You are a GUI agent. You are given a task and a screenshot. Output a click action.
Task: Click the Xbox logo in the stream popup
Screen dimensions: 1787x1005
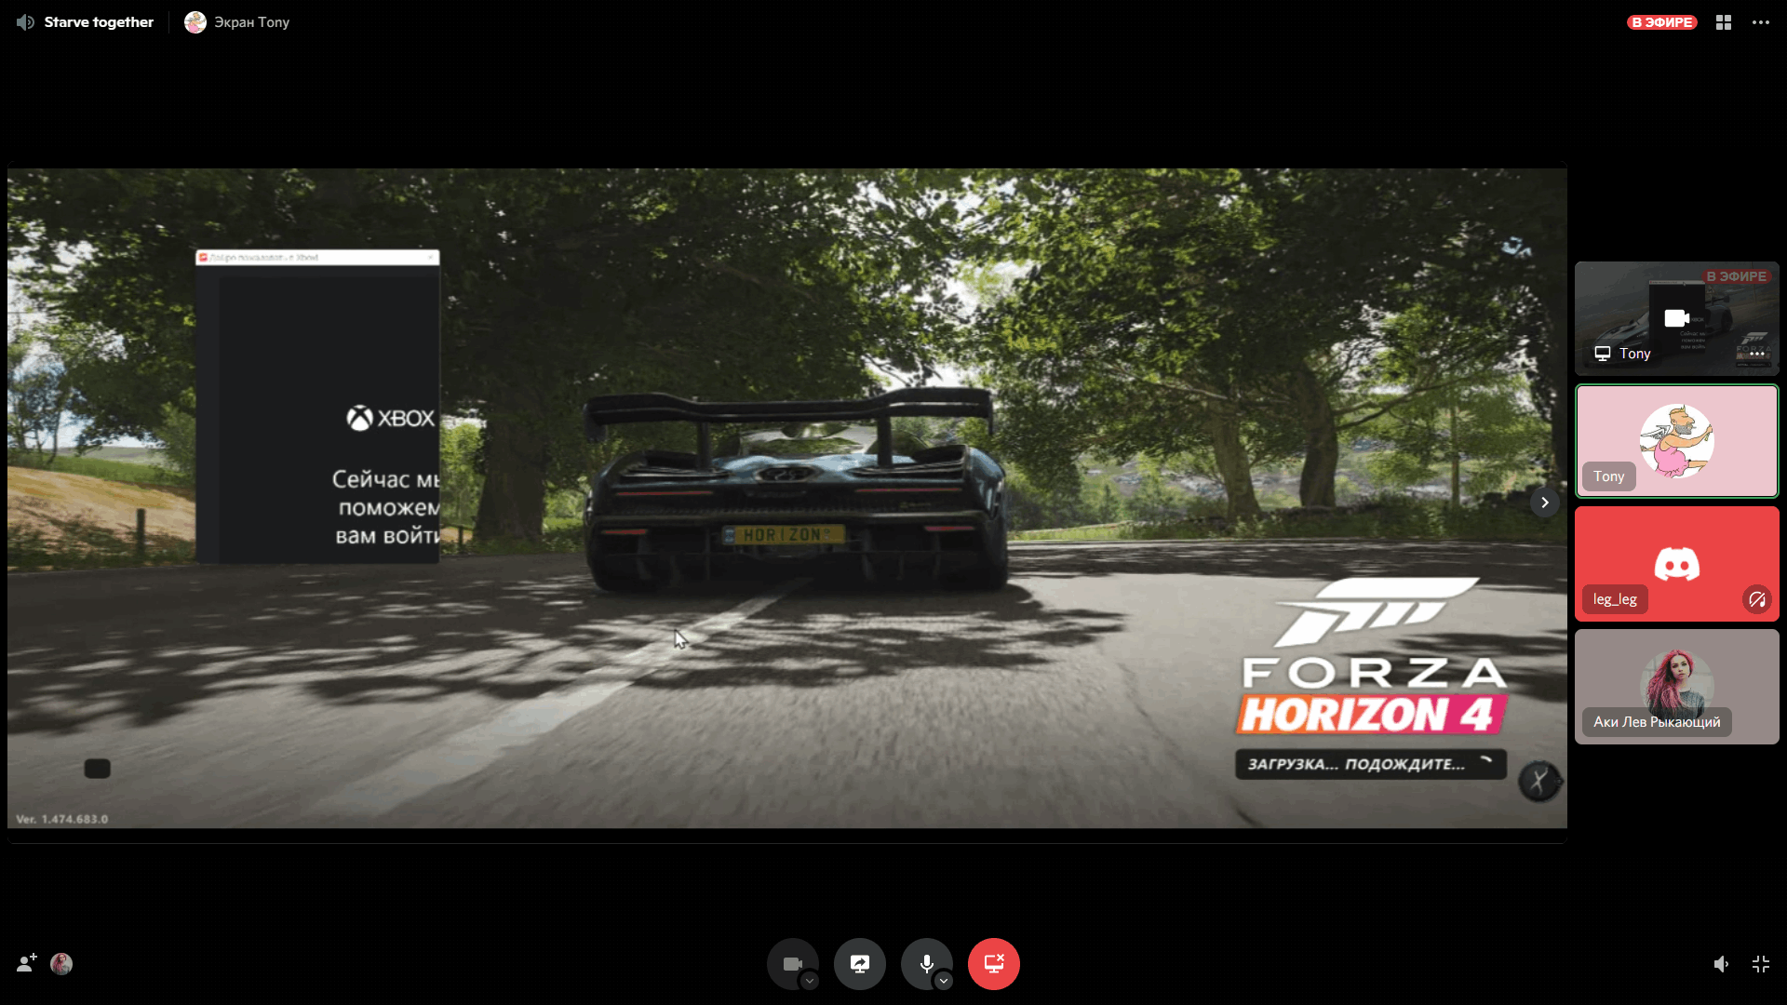click(391, 419)
